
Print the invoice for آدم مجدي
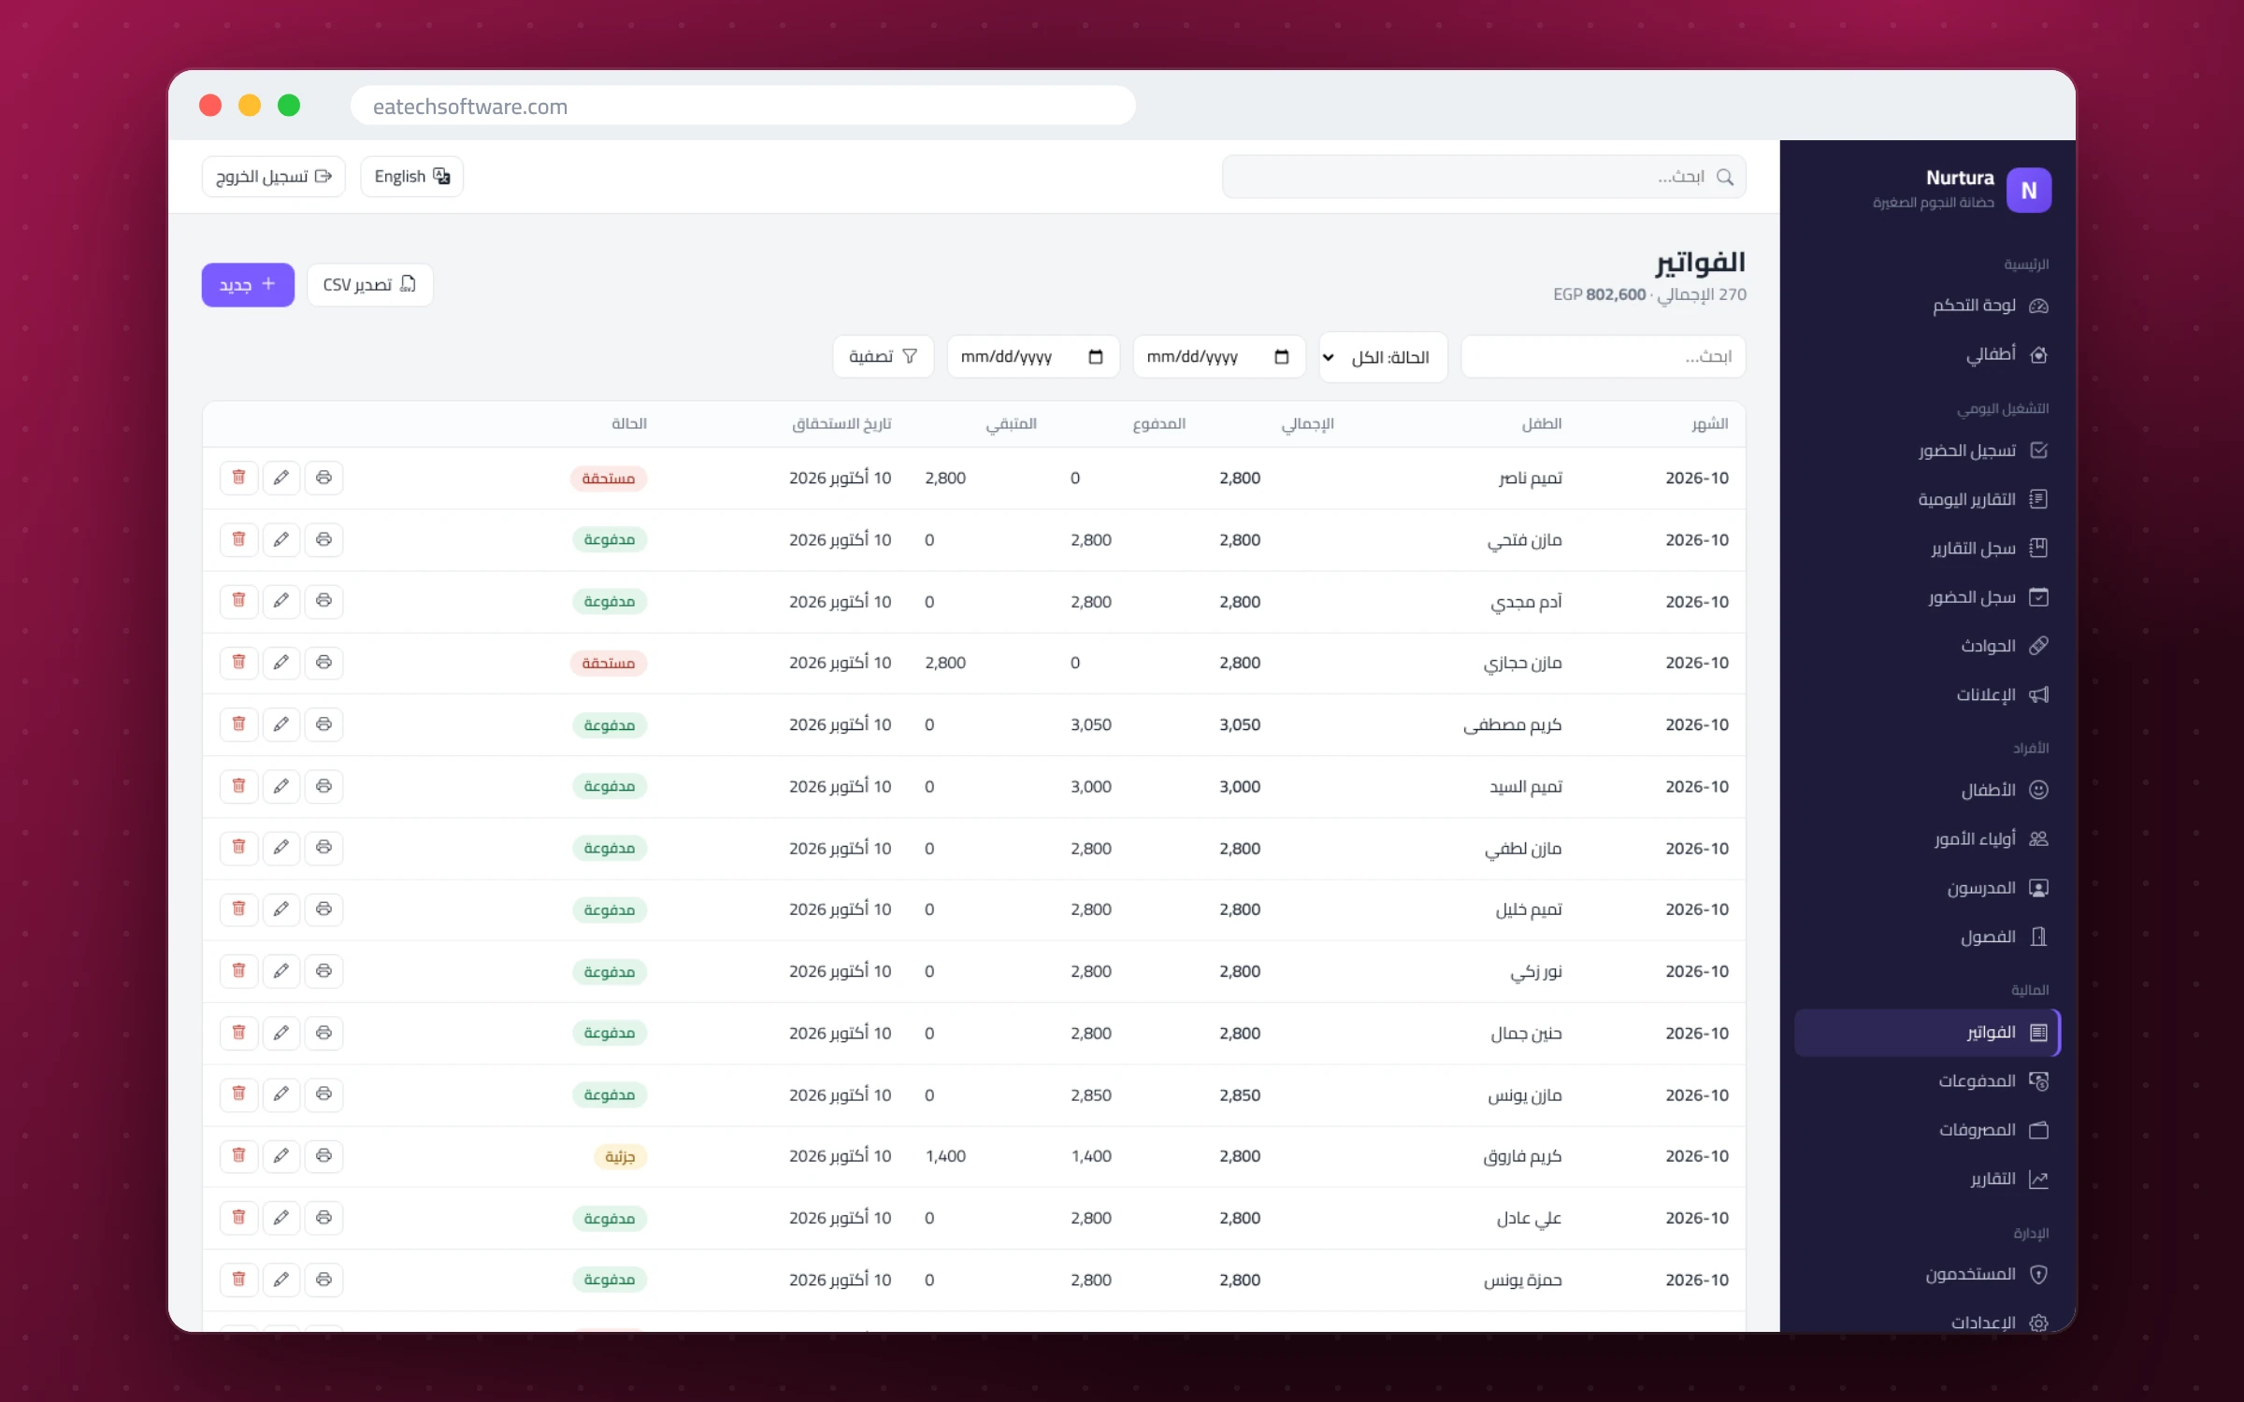coord(324,601)
